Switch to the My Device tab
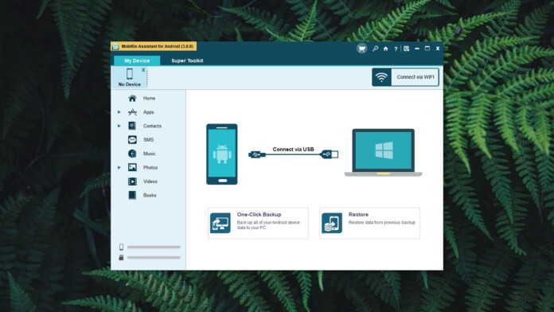554x312 pixels. (137, 60)
